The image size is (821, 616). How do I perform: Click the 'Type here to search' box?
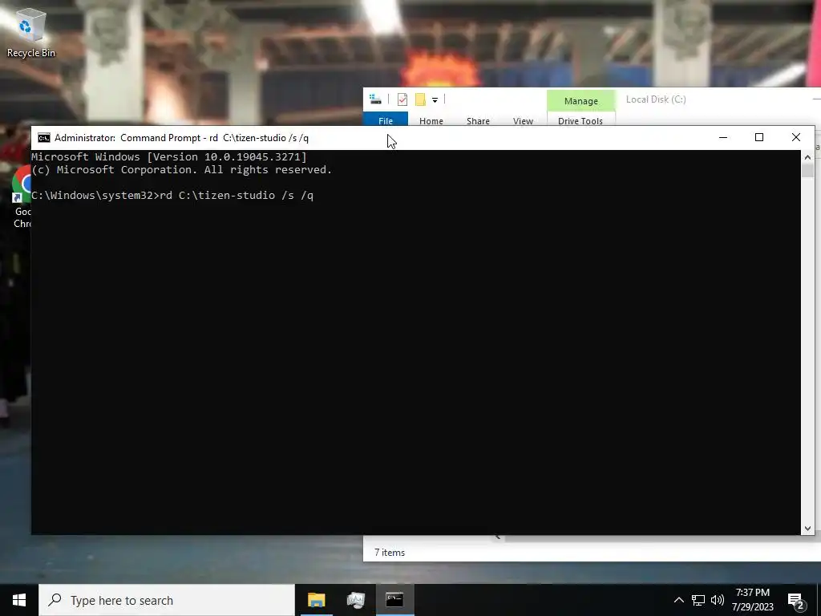(167, 600)
